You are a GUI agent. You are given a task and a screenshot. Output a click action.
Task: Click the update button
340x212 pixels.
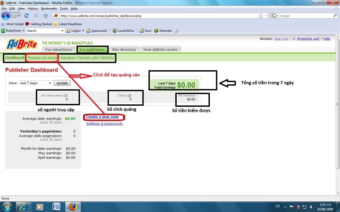pyautogui.click(x=62, y=83)
